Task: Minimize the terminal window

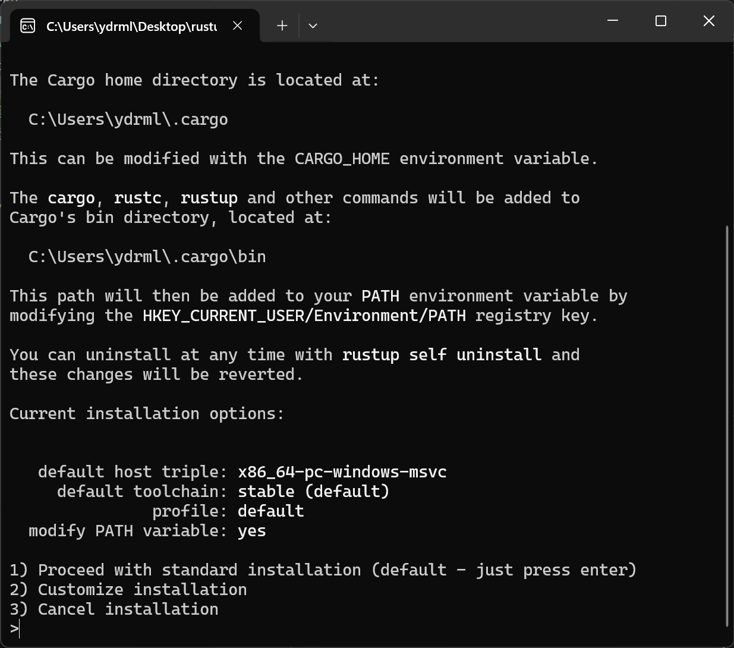Action: click(x=612, y=21)
